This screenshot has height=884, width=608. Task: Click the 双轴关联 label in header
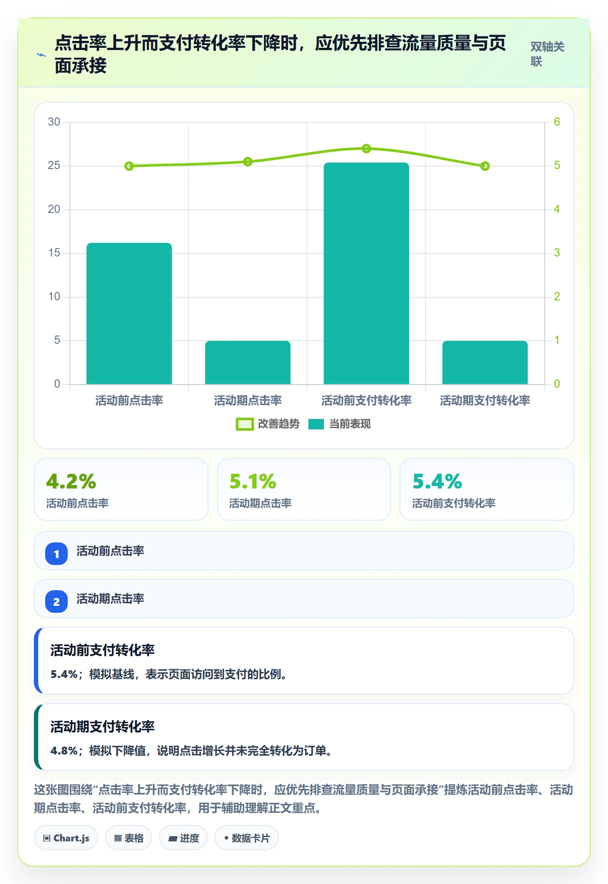pyautogui.click(x=547, y=54)
